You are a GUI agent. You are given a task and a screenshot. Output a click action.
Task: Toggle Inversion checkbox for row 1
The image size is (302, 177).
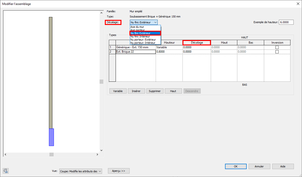pos(277,47)
